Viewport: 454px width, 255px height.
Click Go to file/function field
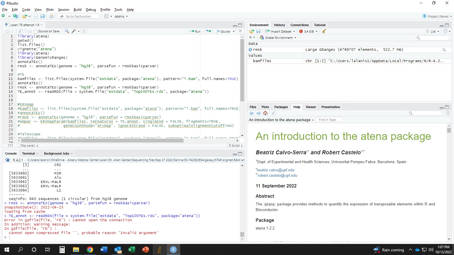(x=79, y=16)
